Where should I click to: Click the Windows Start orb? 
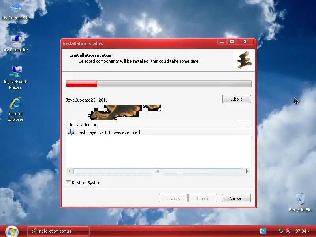point(12,231)
